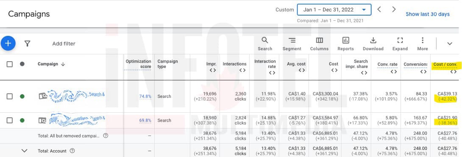Sort by Cost / conv. column header
The height and width of the screenshot is (157, 462).
(x=445, y=64)
